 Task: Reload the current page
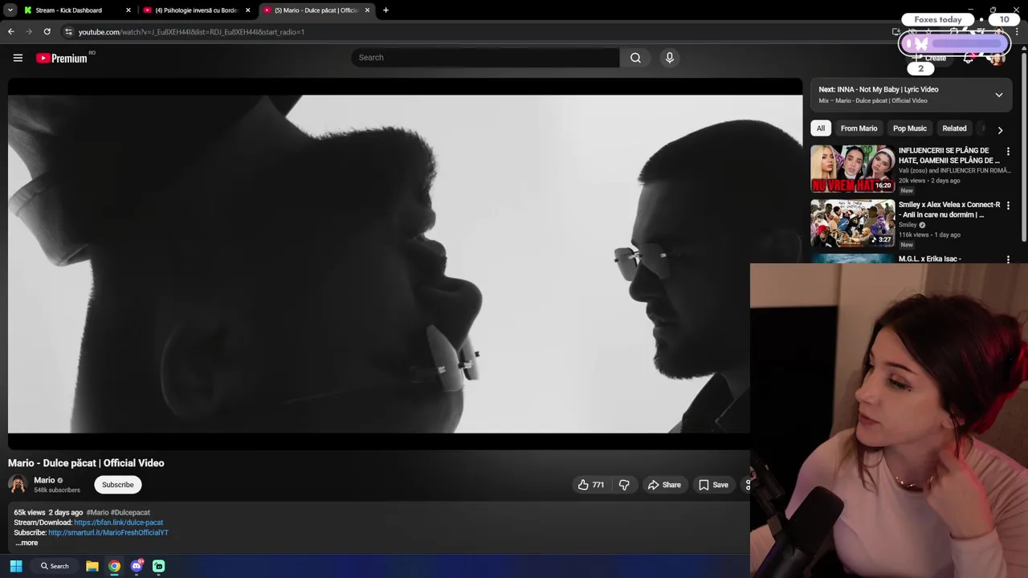click(x=47, y=31)
